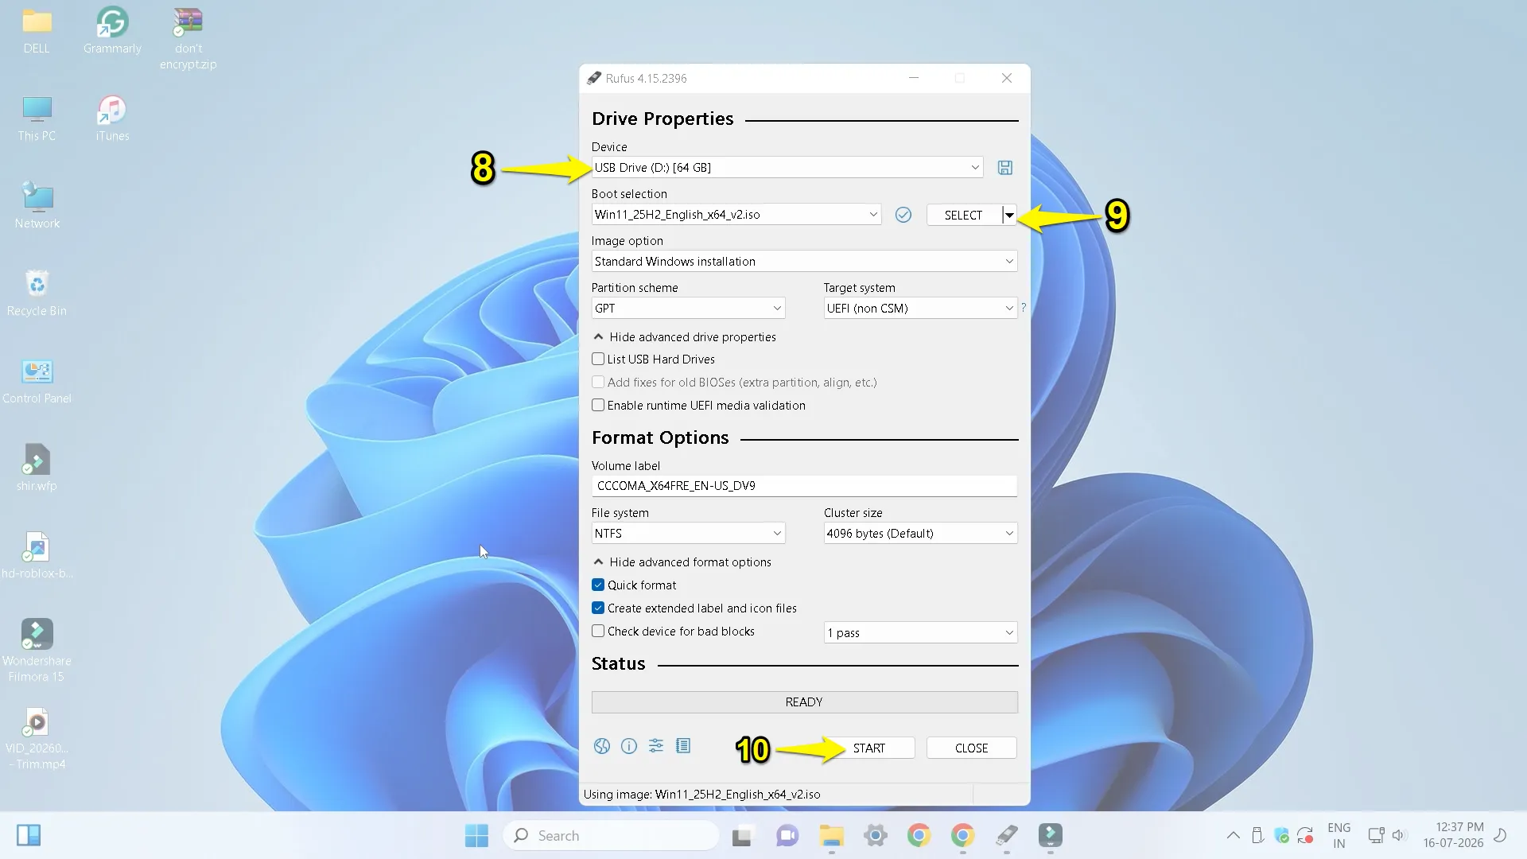Click the split arrow next to SELECT
1527x859 pixels.
pyautogui.click(x=1009, y=216)
